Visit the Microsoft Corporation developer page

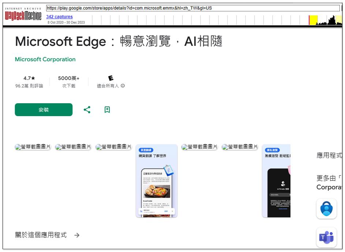coord(45,59)
